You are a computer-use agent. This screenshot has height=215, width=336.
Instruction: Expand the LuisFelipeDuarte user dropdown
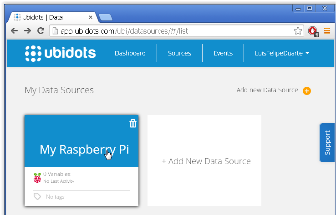point(282,53)
